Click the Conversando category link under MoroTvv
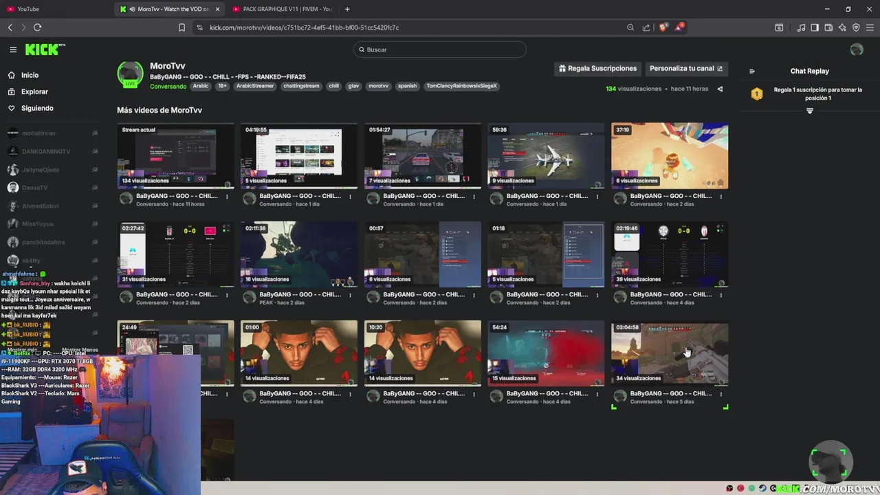Image resolution: width=880 pixels, height=495 pixels. point(168,87)
